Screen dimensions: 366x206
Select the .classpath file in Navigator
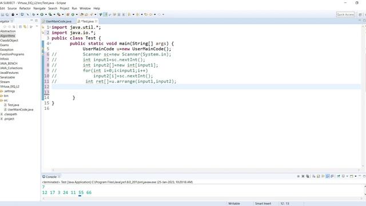point(10,114)
